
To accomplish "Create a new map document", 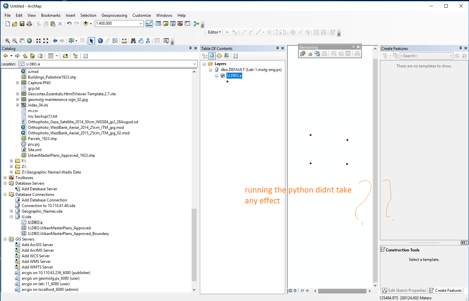I will [x=8, y=24].
